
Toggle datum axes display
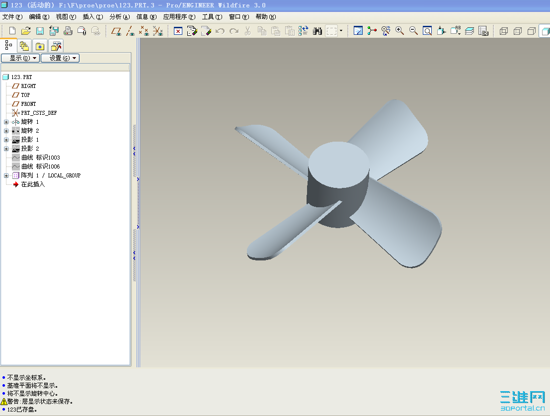pos(131,31)
